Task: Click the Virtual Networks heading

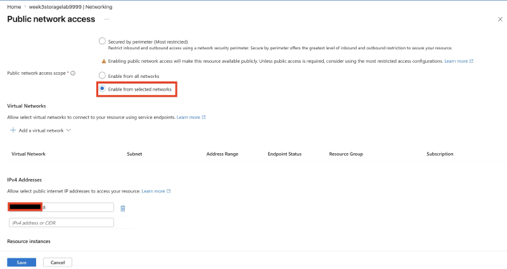Action: tap(27, 106)
